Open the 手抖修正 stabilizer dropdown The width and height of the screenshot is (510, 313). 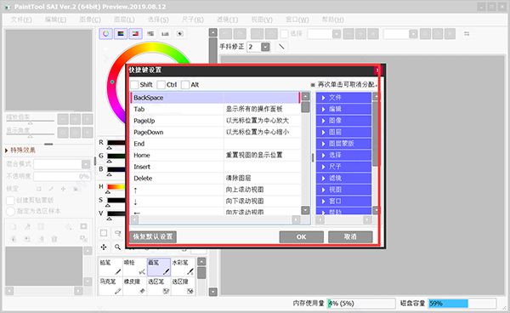tap(265, 47)
